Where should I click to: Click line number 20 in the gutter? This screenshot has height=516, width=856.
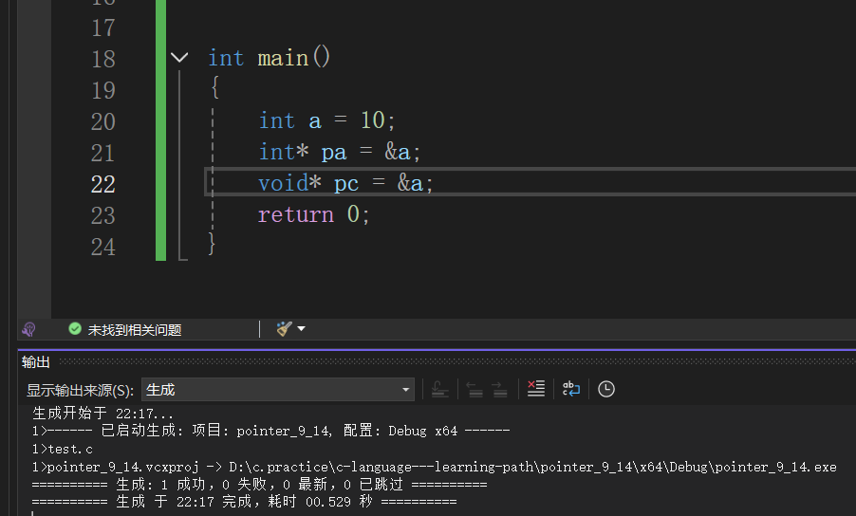103,121
